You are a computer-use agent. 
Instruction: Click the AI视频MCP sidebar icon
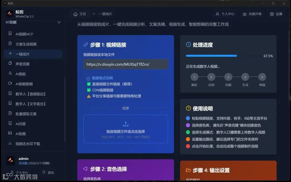pos(10,34)
